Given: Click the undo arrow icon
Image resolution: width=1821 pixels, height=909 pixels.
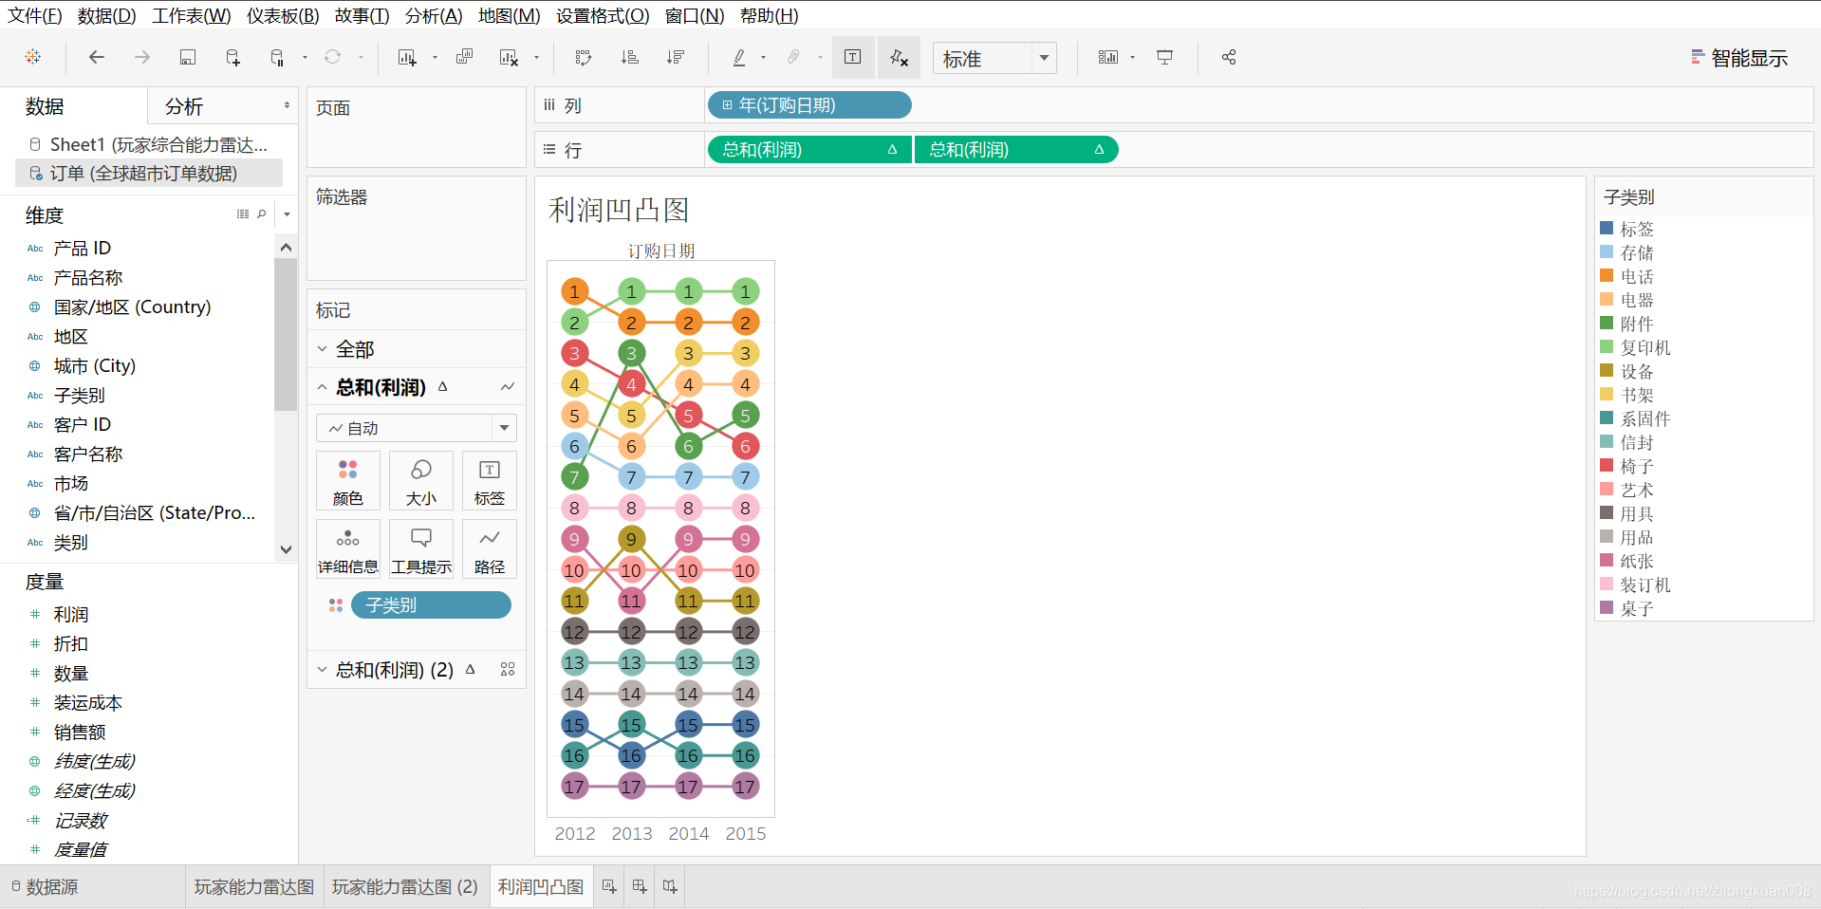Looking at the screenshot, I should click(95, 57).
